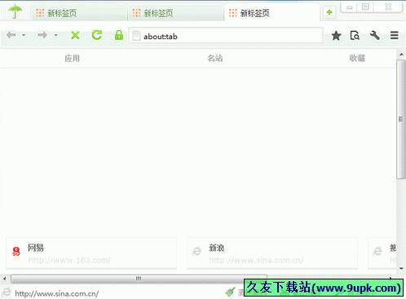This screenshot has width=406, height=299.
Task: Maximize the browser window
Action: (x=365, y=7)
